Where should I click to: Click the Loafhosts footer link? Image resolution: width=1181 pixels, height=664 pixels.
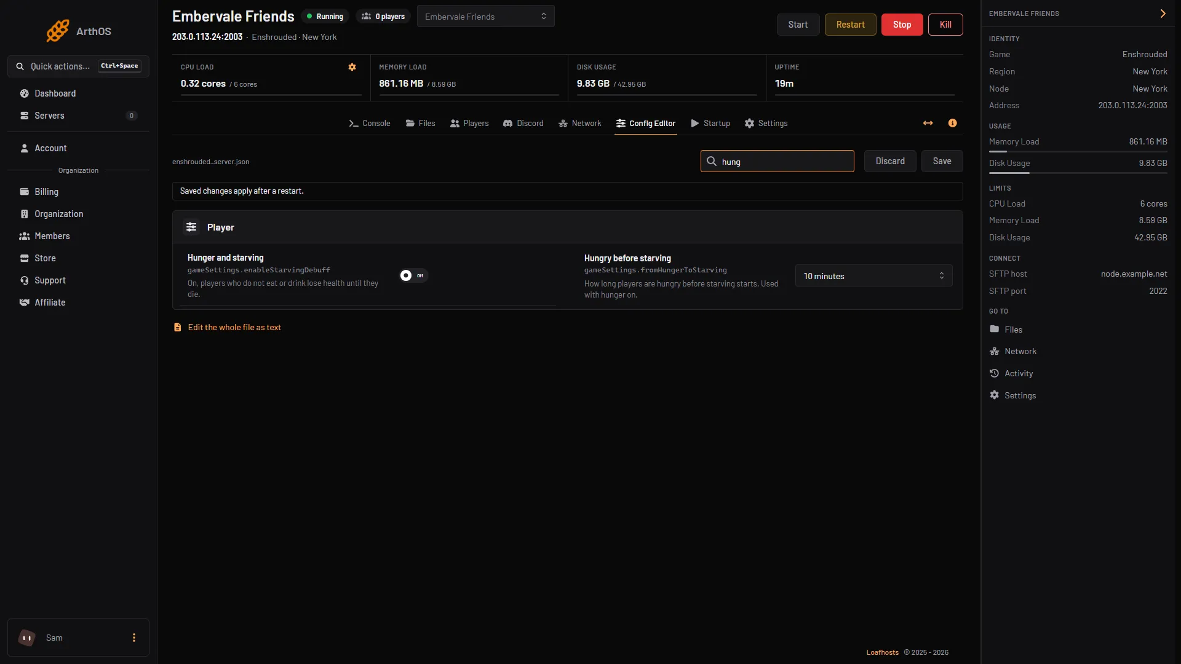882,652
